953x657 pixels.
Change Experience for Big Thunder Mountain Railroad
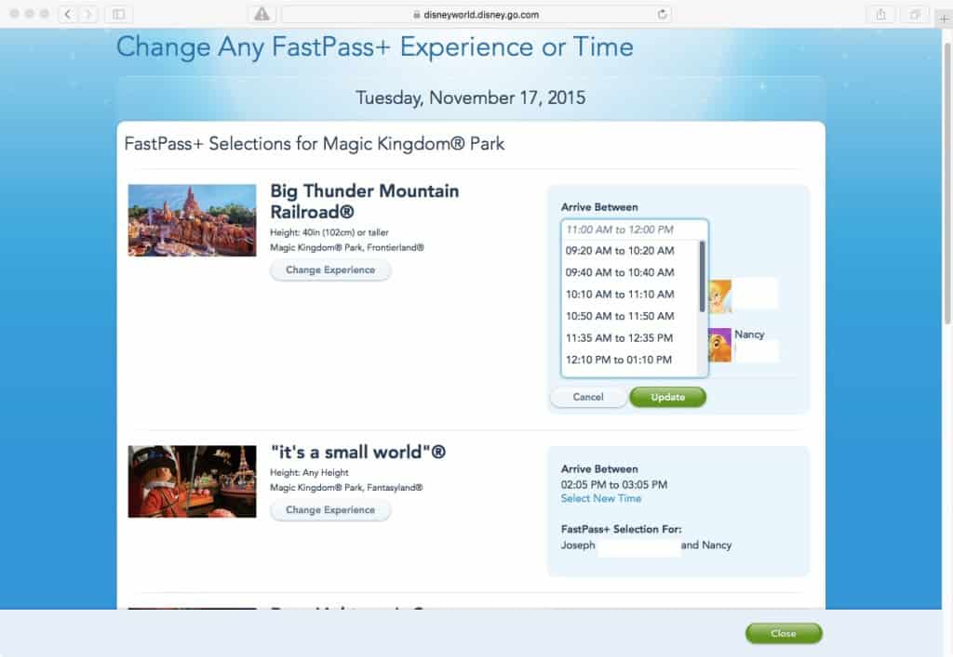330,270
